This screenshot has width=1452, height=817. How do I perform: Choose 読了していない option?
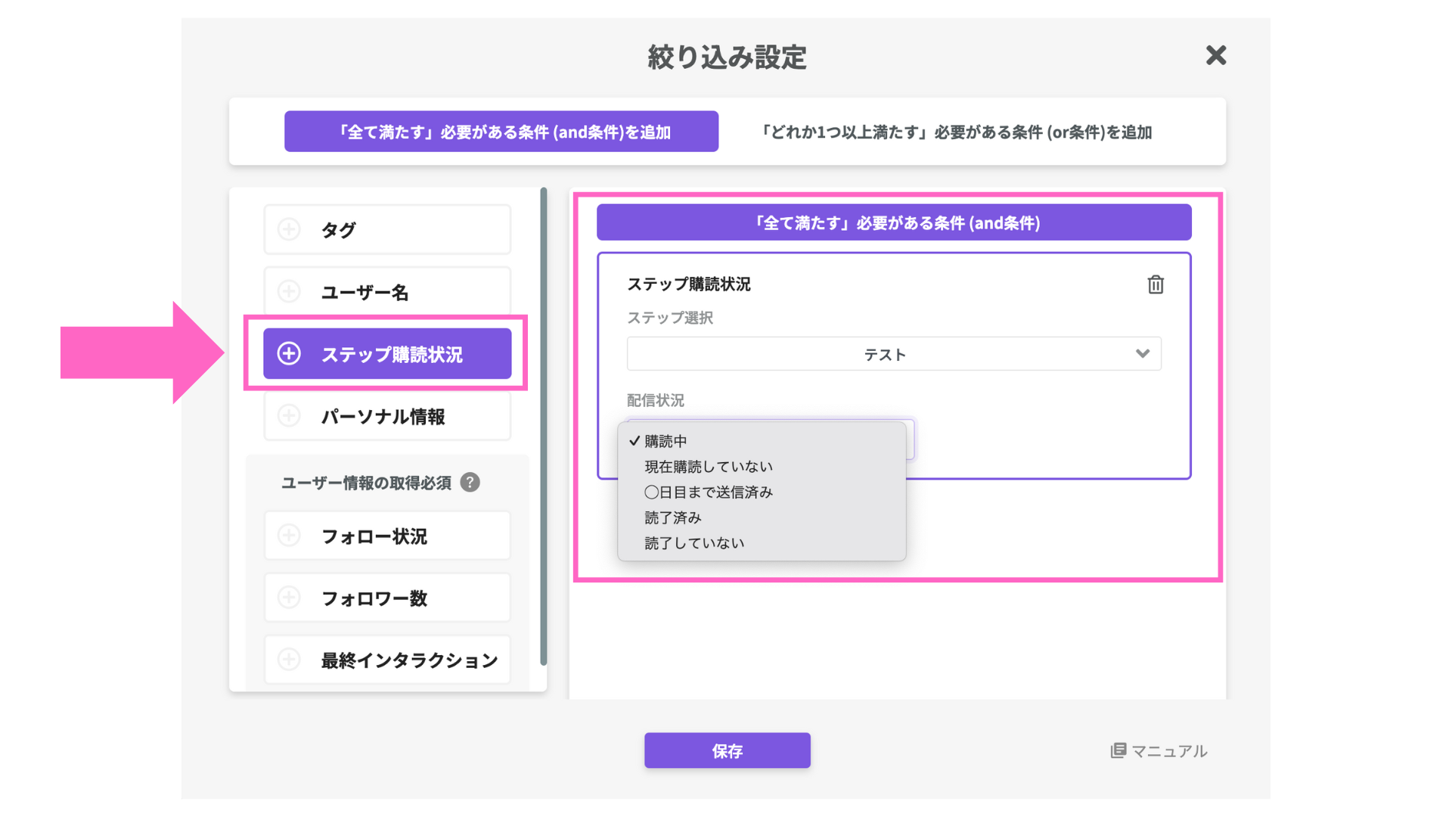[693, 543]
